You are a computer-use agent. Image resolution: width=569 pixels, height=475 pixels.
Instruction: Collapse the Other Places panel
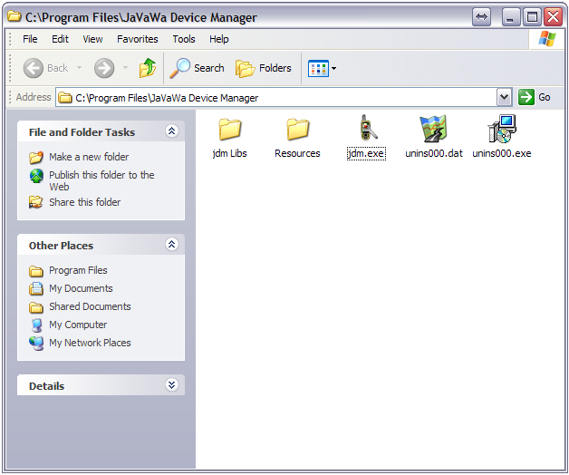pyautogui.click(x=172, y=245)
